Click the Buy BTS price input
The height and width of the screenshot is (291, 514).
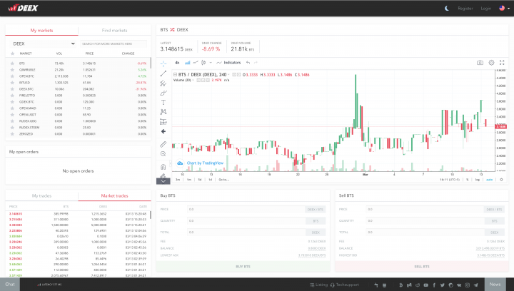[x=246, y=209]
